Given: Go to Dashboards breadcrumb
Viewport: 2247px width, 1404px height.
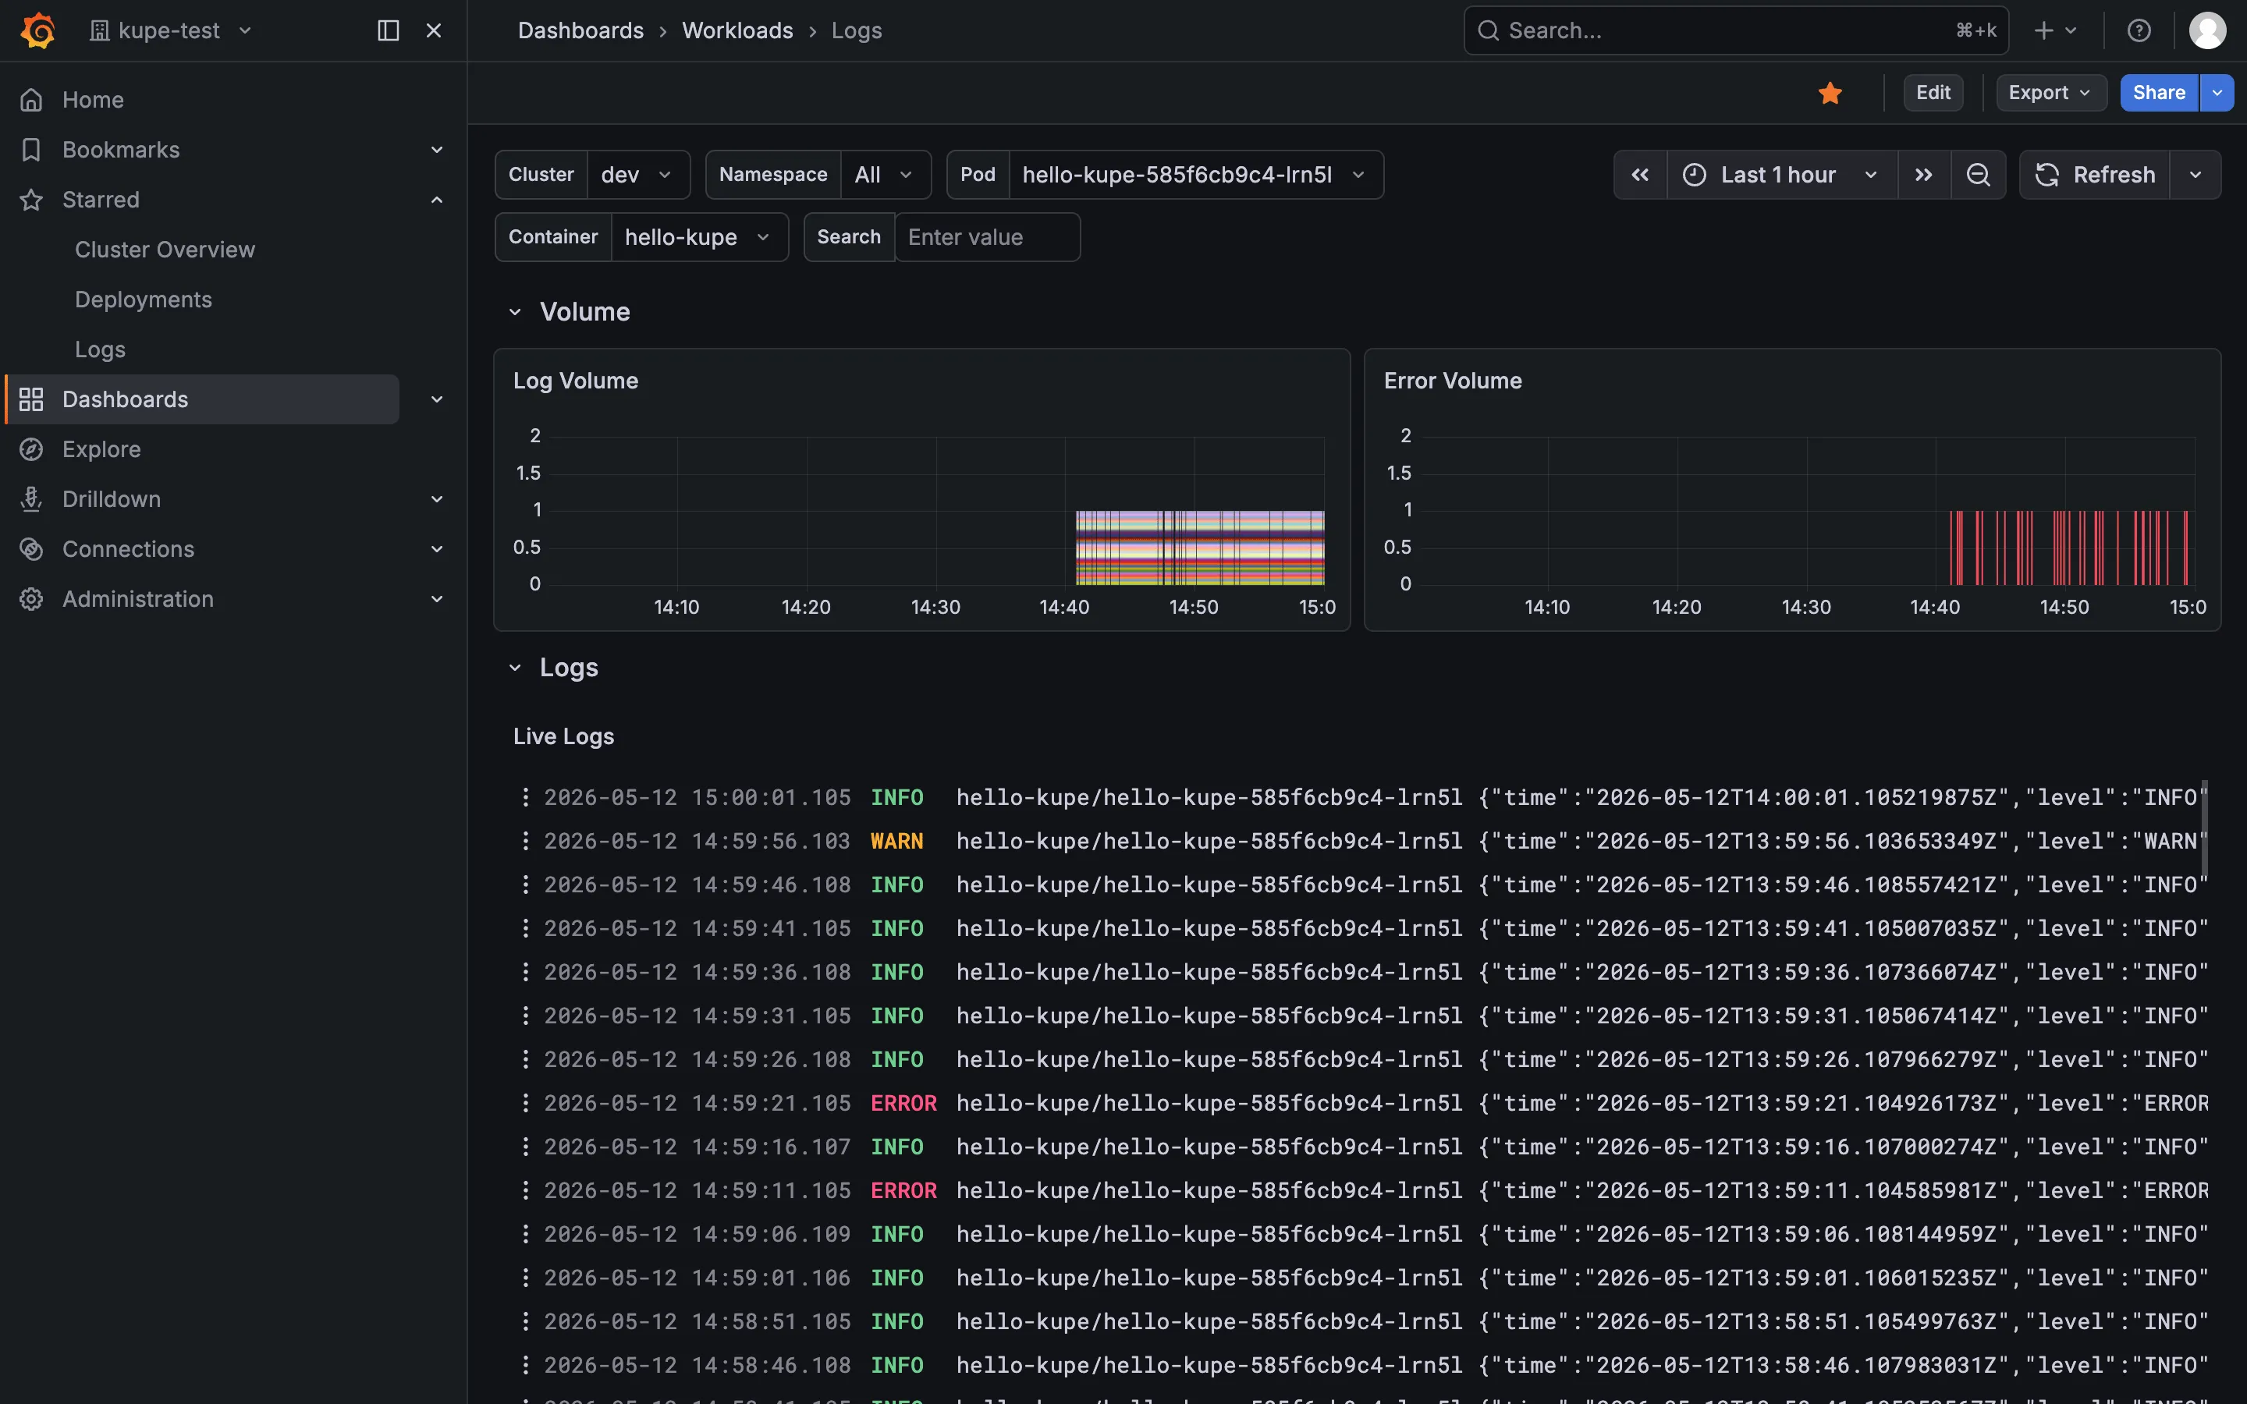Looking at the screenshot, I should point(580,30).
